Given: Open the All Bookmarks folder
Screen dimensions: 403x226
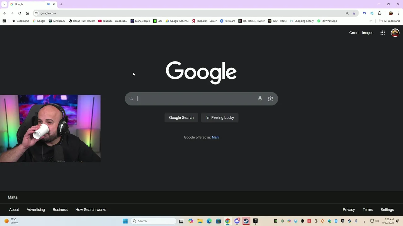Looking at the screenshot, I should point(389,21).
